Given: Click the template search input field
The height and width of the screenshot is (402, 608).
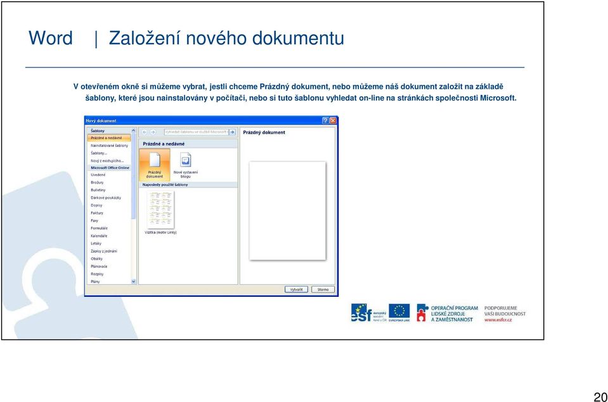Looking at the screenshot, I should tap(196, 132).
